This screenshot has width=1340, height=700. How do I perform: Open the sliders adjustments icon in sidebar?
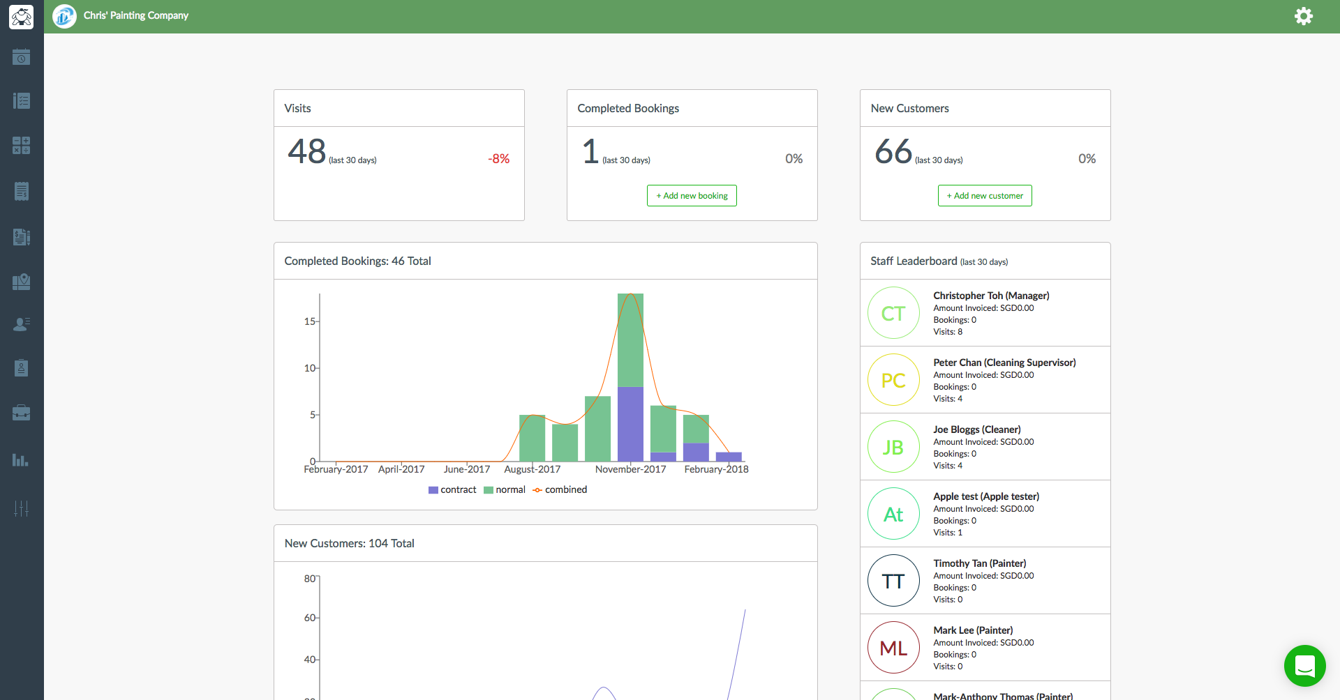(22, 508)
